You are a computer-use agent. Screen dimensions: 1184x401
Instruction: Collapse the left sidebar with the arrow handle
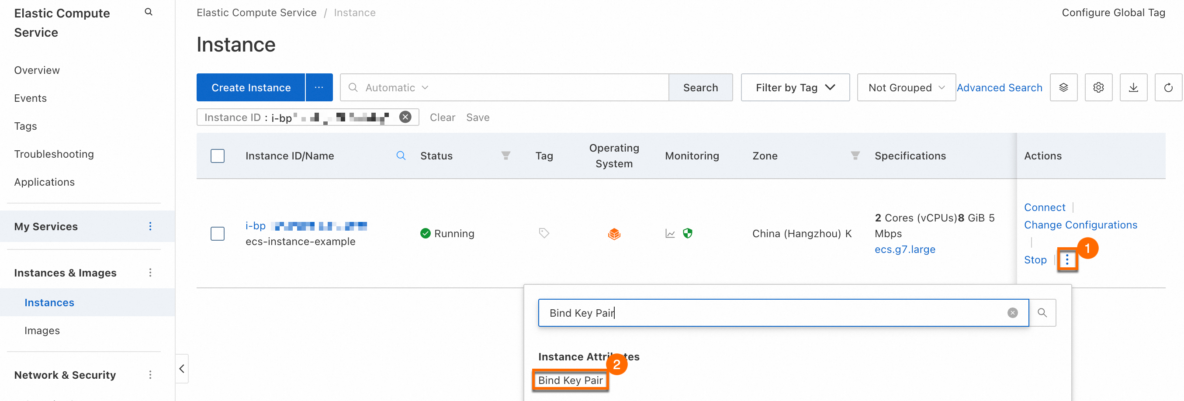point(182,368)
